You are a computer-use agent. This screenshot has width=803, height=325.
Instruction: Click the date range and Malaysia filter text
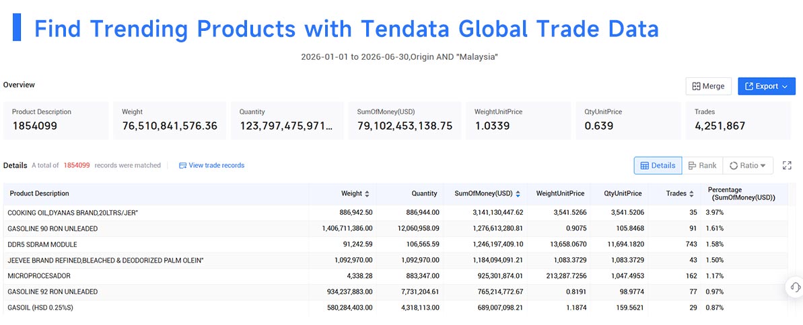[x=400, y=56]
